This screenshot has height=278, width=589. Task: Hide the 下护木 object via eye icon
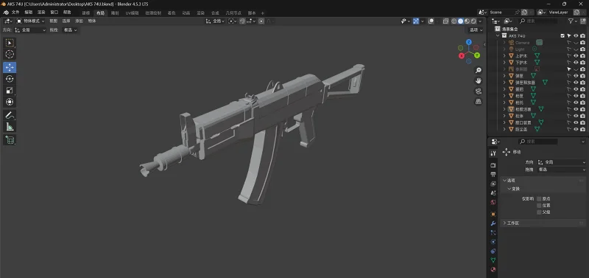(x=576, y=63)
